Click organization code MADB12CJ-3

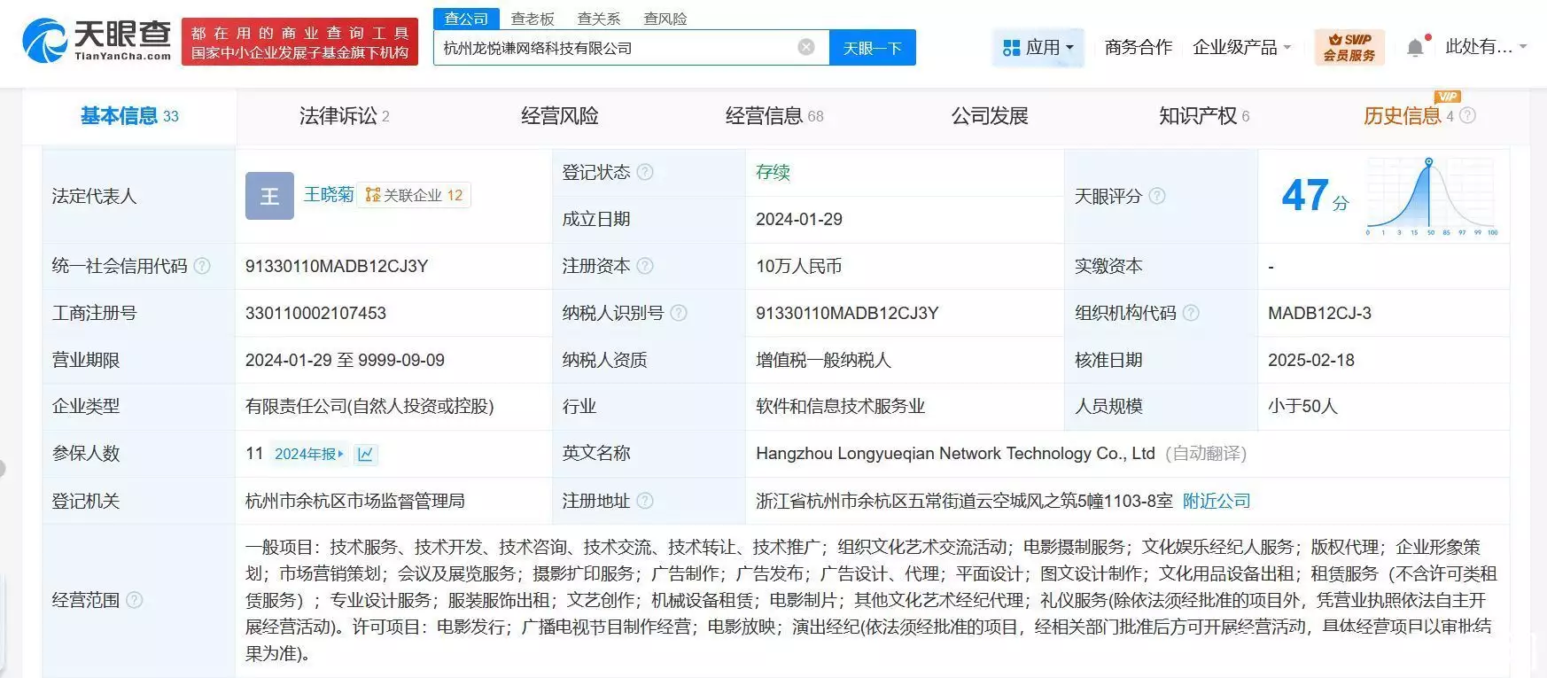1319,313
